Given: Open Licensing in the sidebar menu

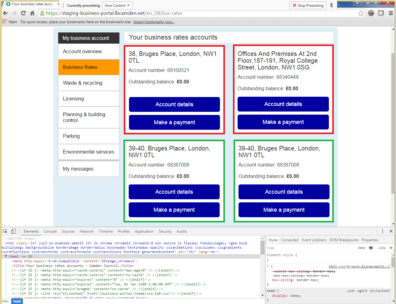Looking at the screenshot, I should pos(89,99).
